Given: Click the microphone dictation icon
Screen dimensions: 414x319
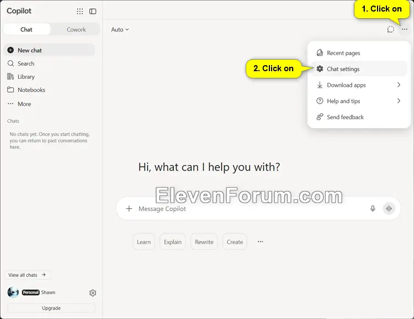Looking at the screenshot, I should point(373,209).
